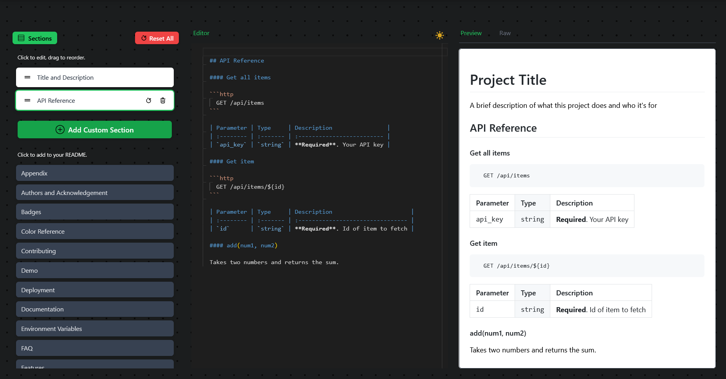Add the Appendix section
This screenshot has width=726, height=379.
tap(95, 173)
